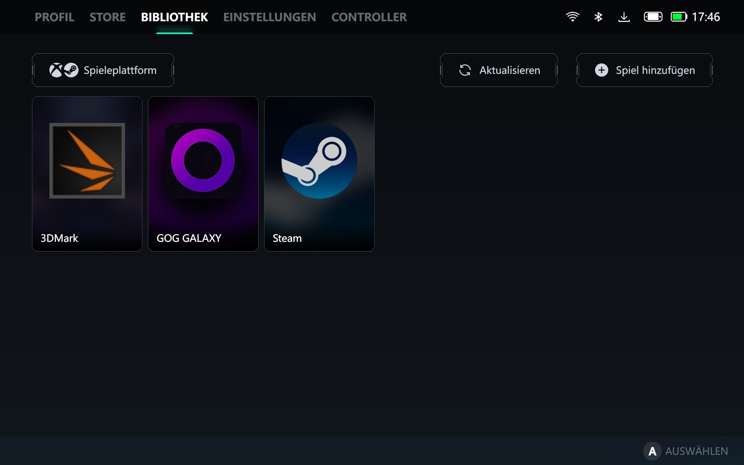Open the Spieleplattform filter dropdown
The image size is (744, 465).
[x=103, y=70]
